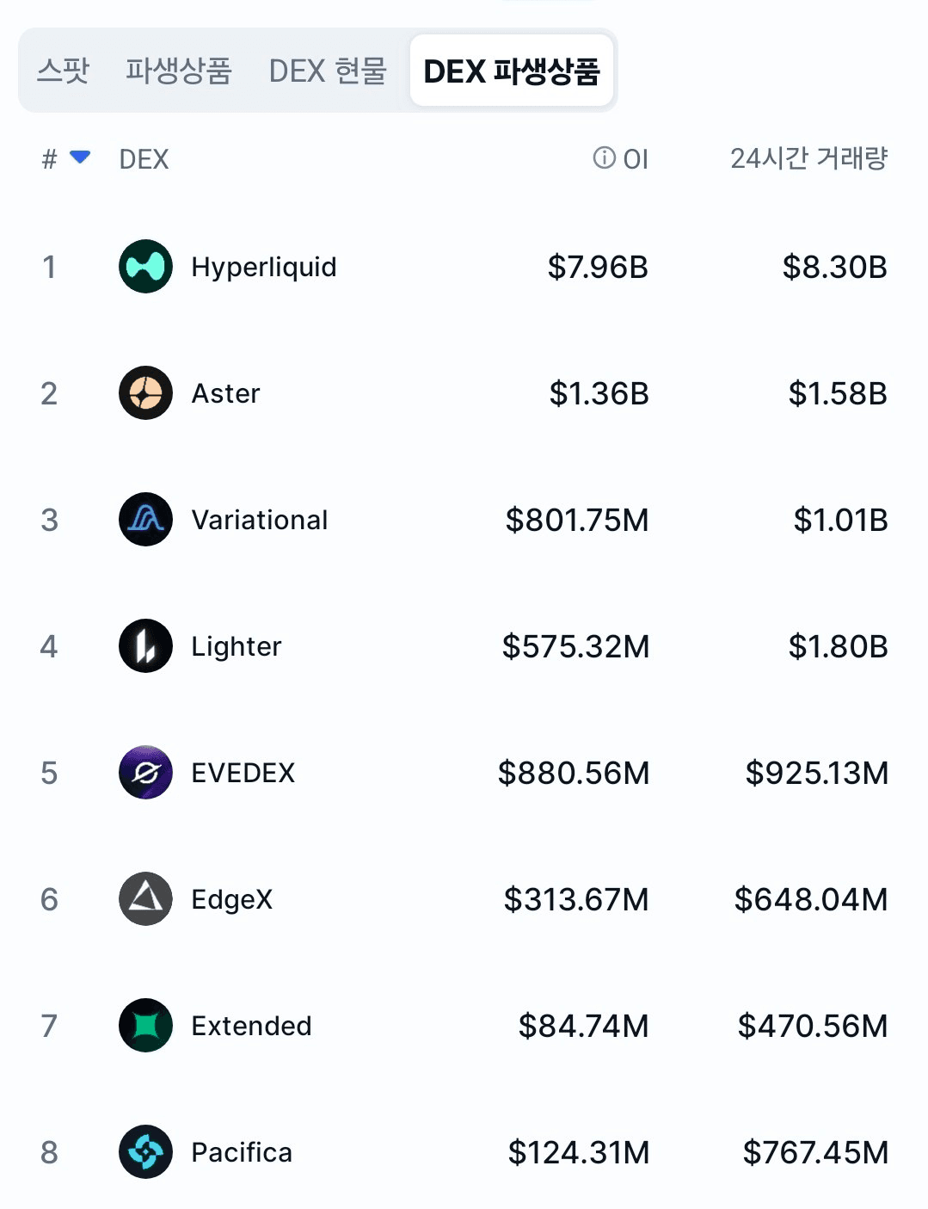Toggle rank sort arrow next to #

pyautogui.click(x=80, y=157)
